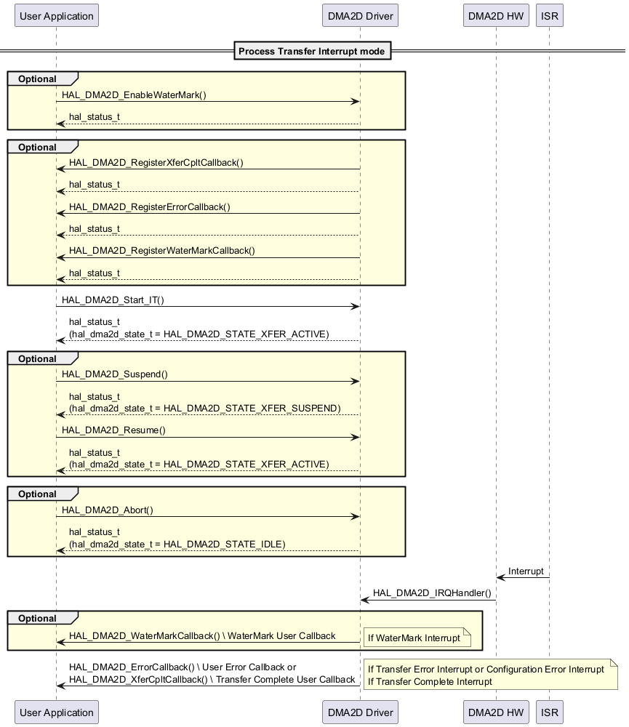Click the HAL_DMA2D_IRQHandler() message label

[432, 593]
